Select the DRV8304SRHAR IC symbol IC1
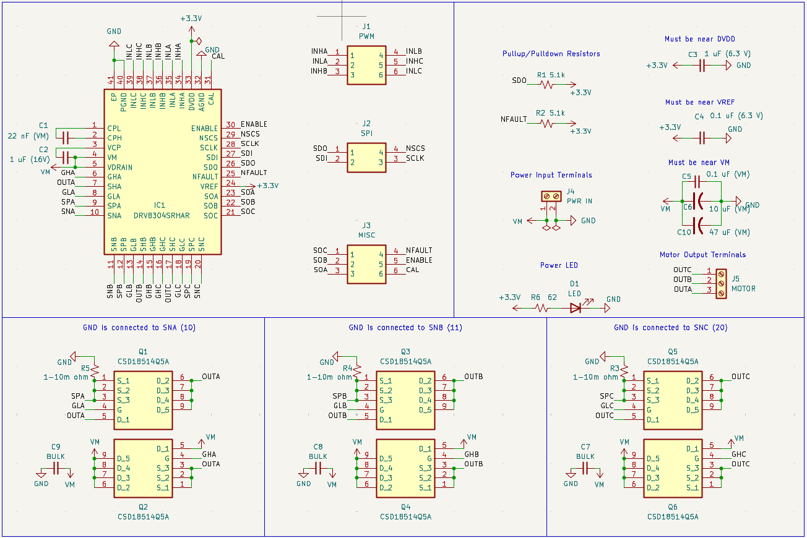This screenshot has width=807, height=538. (x=162, y=170)
